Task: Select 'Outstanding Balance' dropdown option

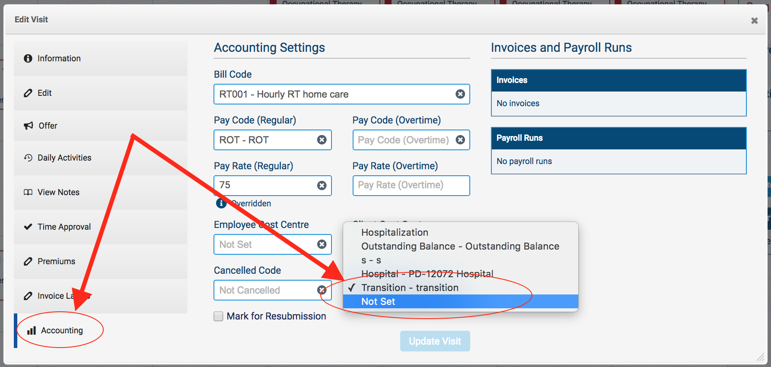Action: tap(460, 247)
